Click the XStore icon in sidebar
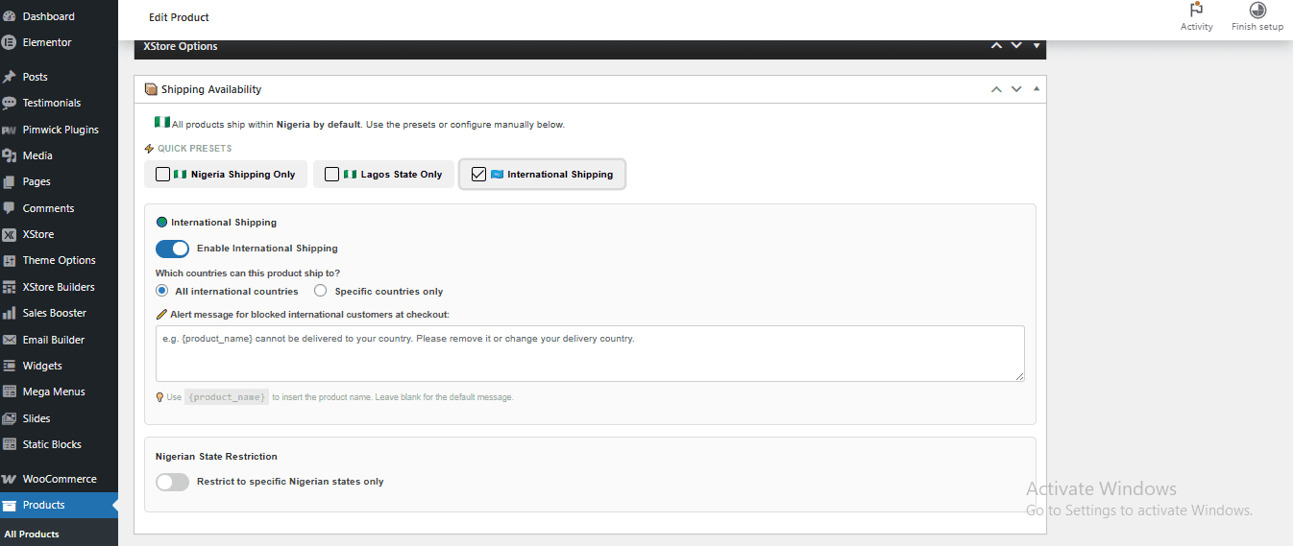1294x546 pixels. coord(10,234)
